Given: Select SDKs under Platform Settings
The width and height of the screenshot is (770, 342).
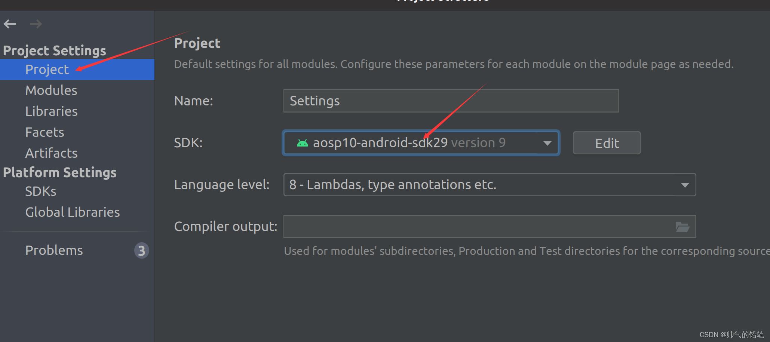Looking at the screenshot, I should click(x=40, y=191).
